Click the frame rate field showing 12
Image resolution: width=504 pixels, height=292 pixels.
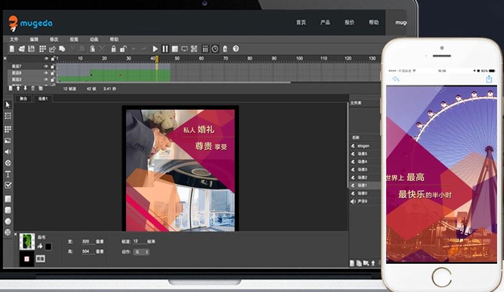coord(139,241)
